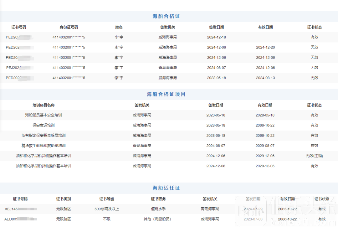Viewport: 338px width, 228px height.
Task: Click the certificate number starting with AED00
Action: click(x=21, y=219)
